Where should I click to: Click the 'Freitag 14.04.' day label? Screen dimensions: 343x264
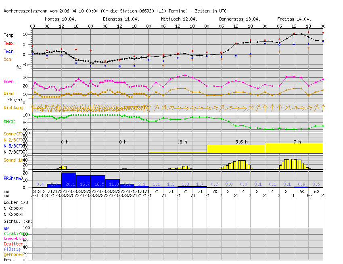tap(294, 19)
